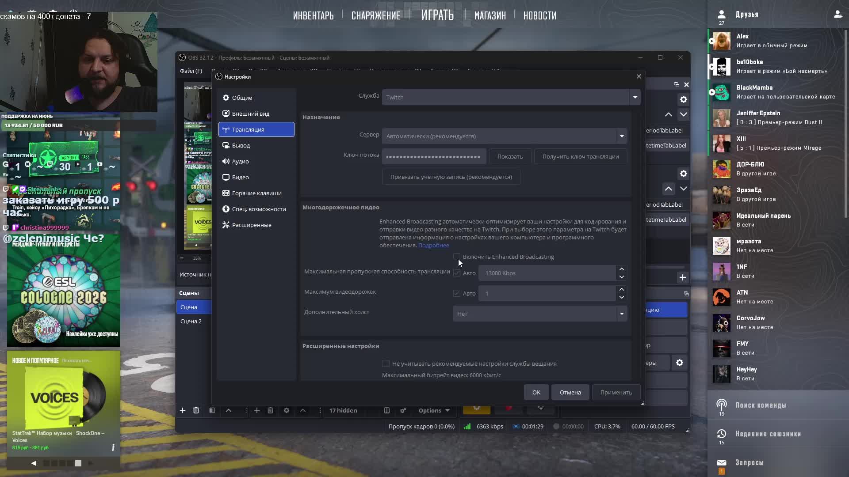Add a new source with plus icon
This screenshot has width=849, height=477.
(256, 410)
